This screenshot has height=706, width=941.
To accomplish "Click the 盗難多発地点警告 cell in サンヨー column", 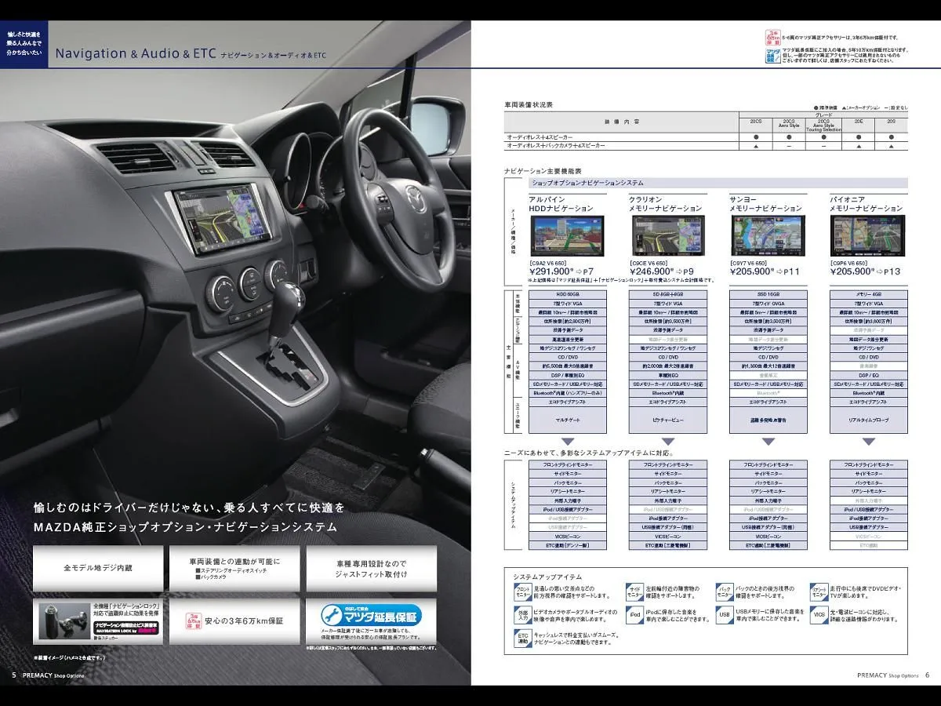I will (x=768, y=420).
